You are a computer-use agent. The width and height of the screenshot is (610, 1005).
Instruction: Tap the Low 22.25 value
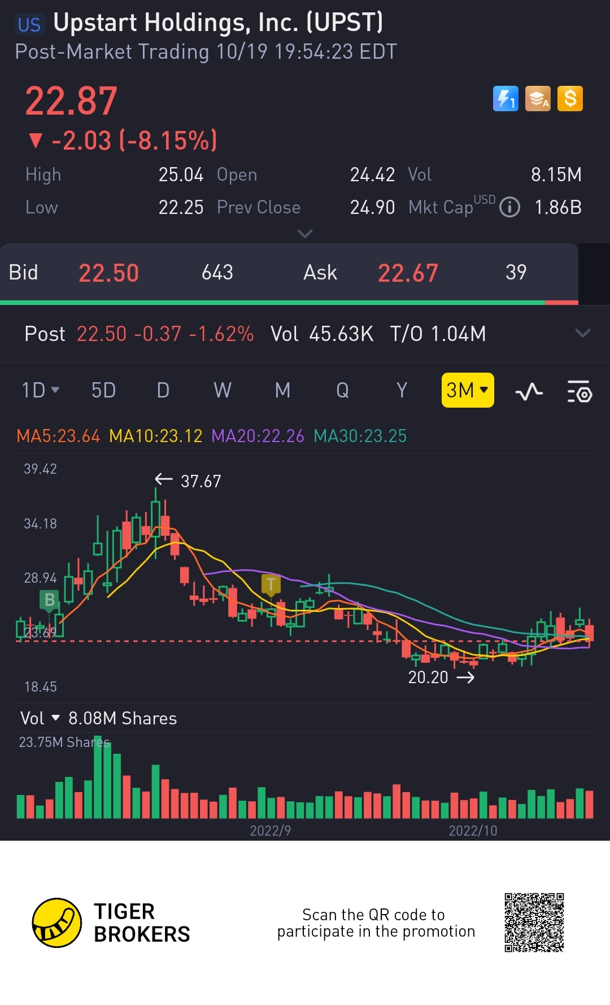coord(181,207)
